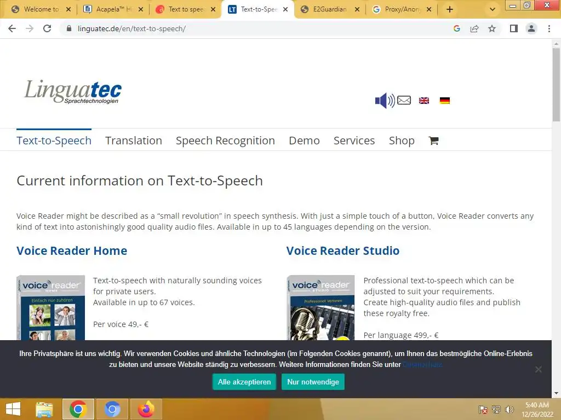Open the Services menu item
Image resolution: width=561 pixels, height=420 pixels.
354,141
